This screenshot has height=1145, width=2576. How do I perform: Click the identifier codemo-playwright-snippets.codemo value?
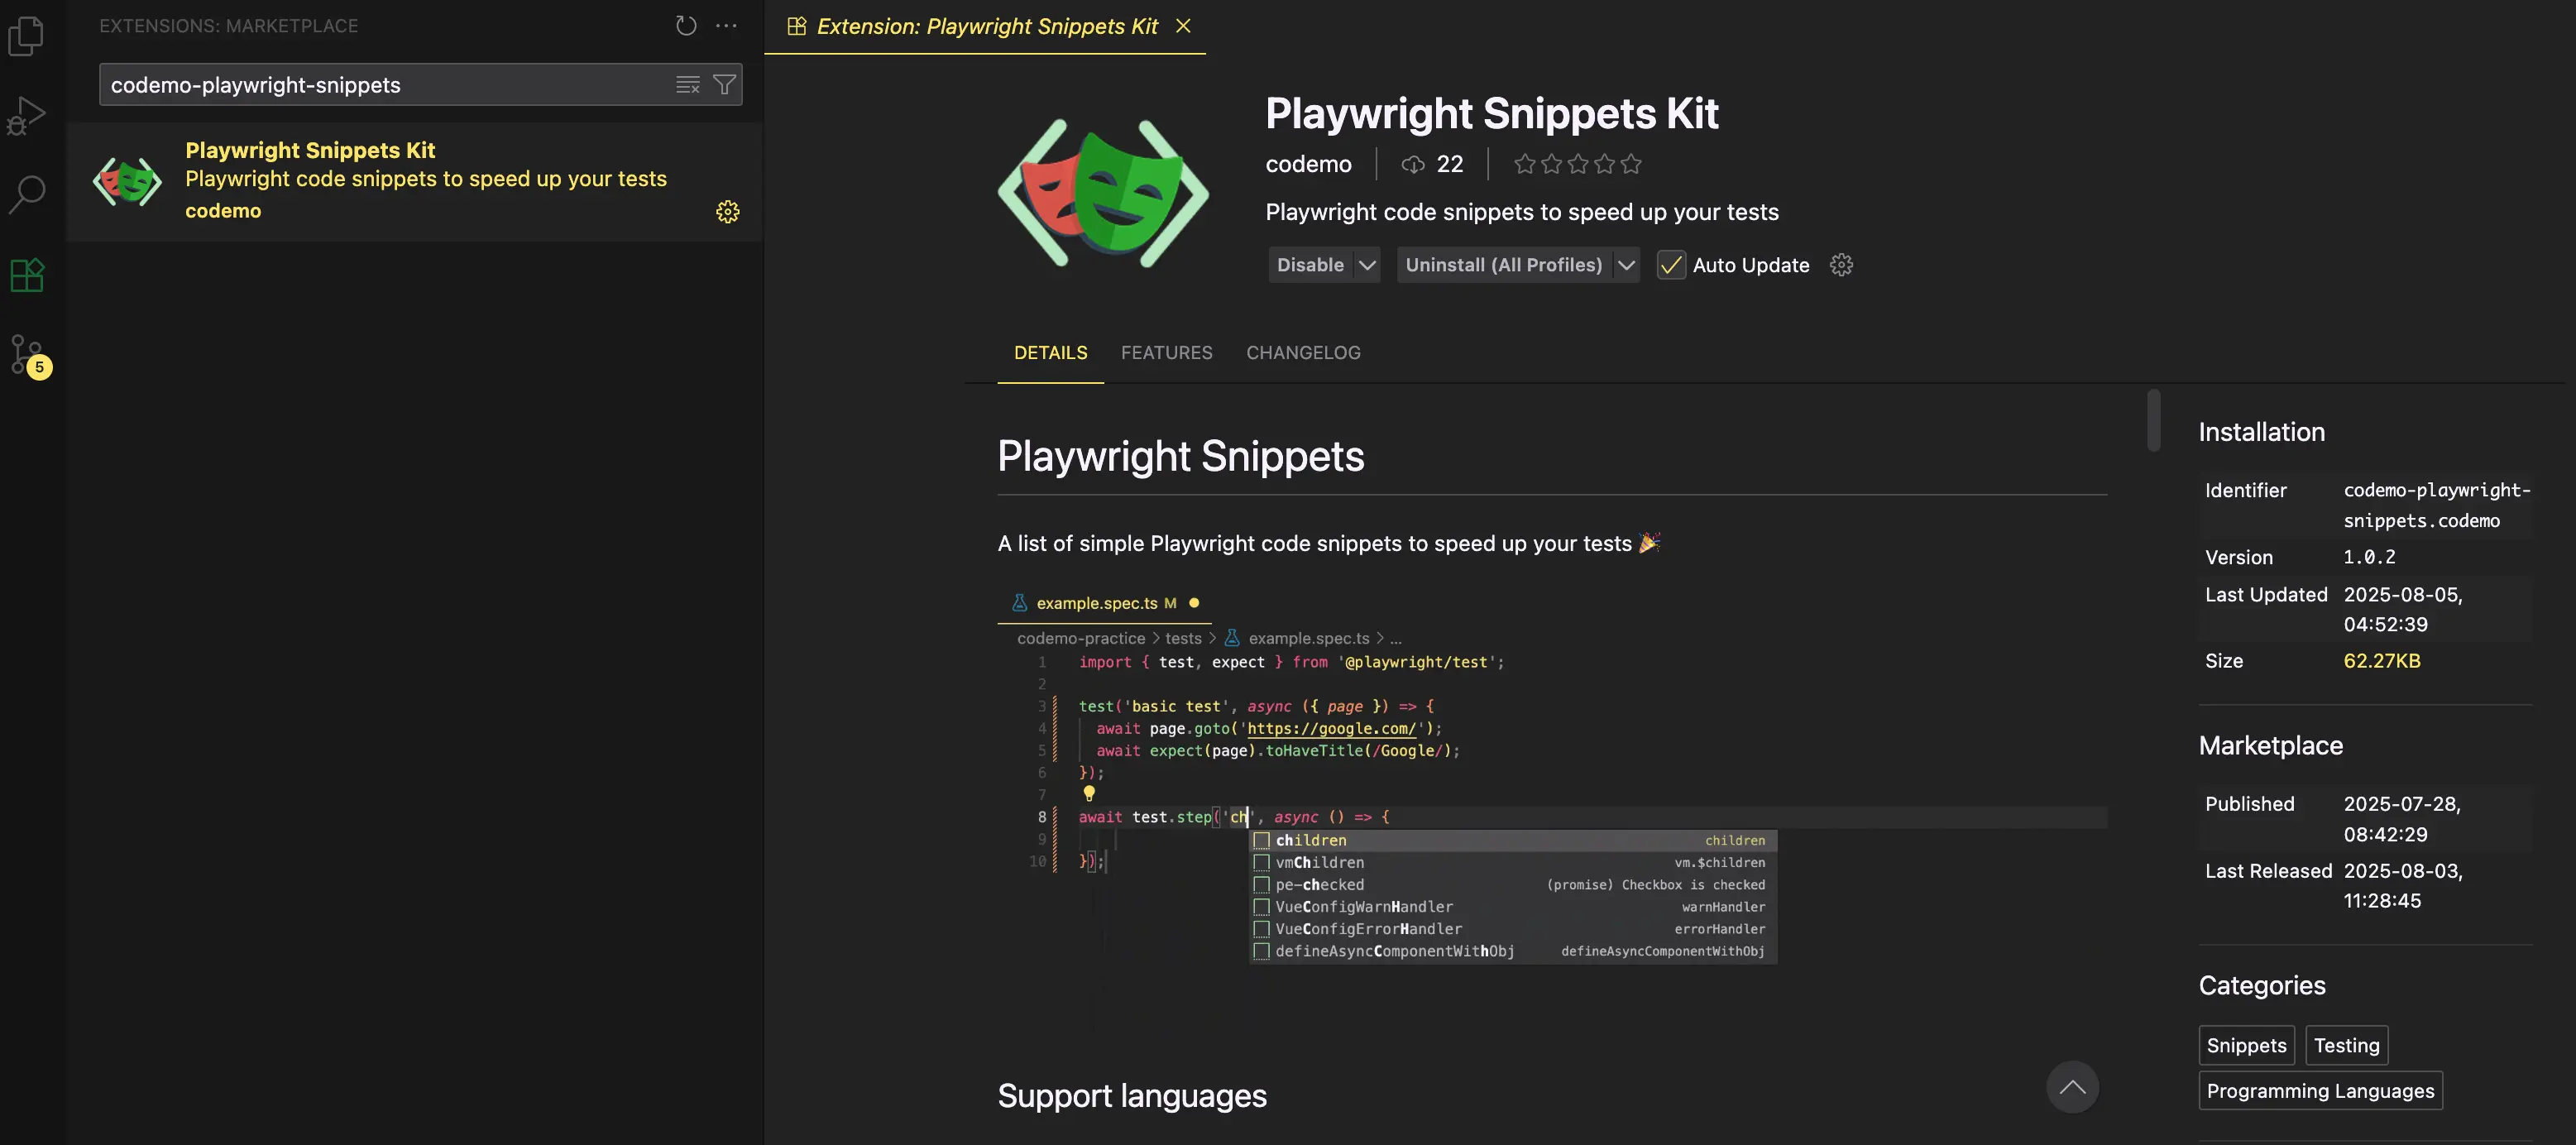pyautogui.click(x=2436, y=505)
